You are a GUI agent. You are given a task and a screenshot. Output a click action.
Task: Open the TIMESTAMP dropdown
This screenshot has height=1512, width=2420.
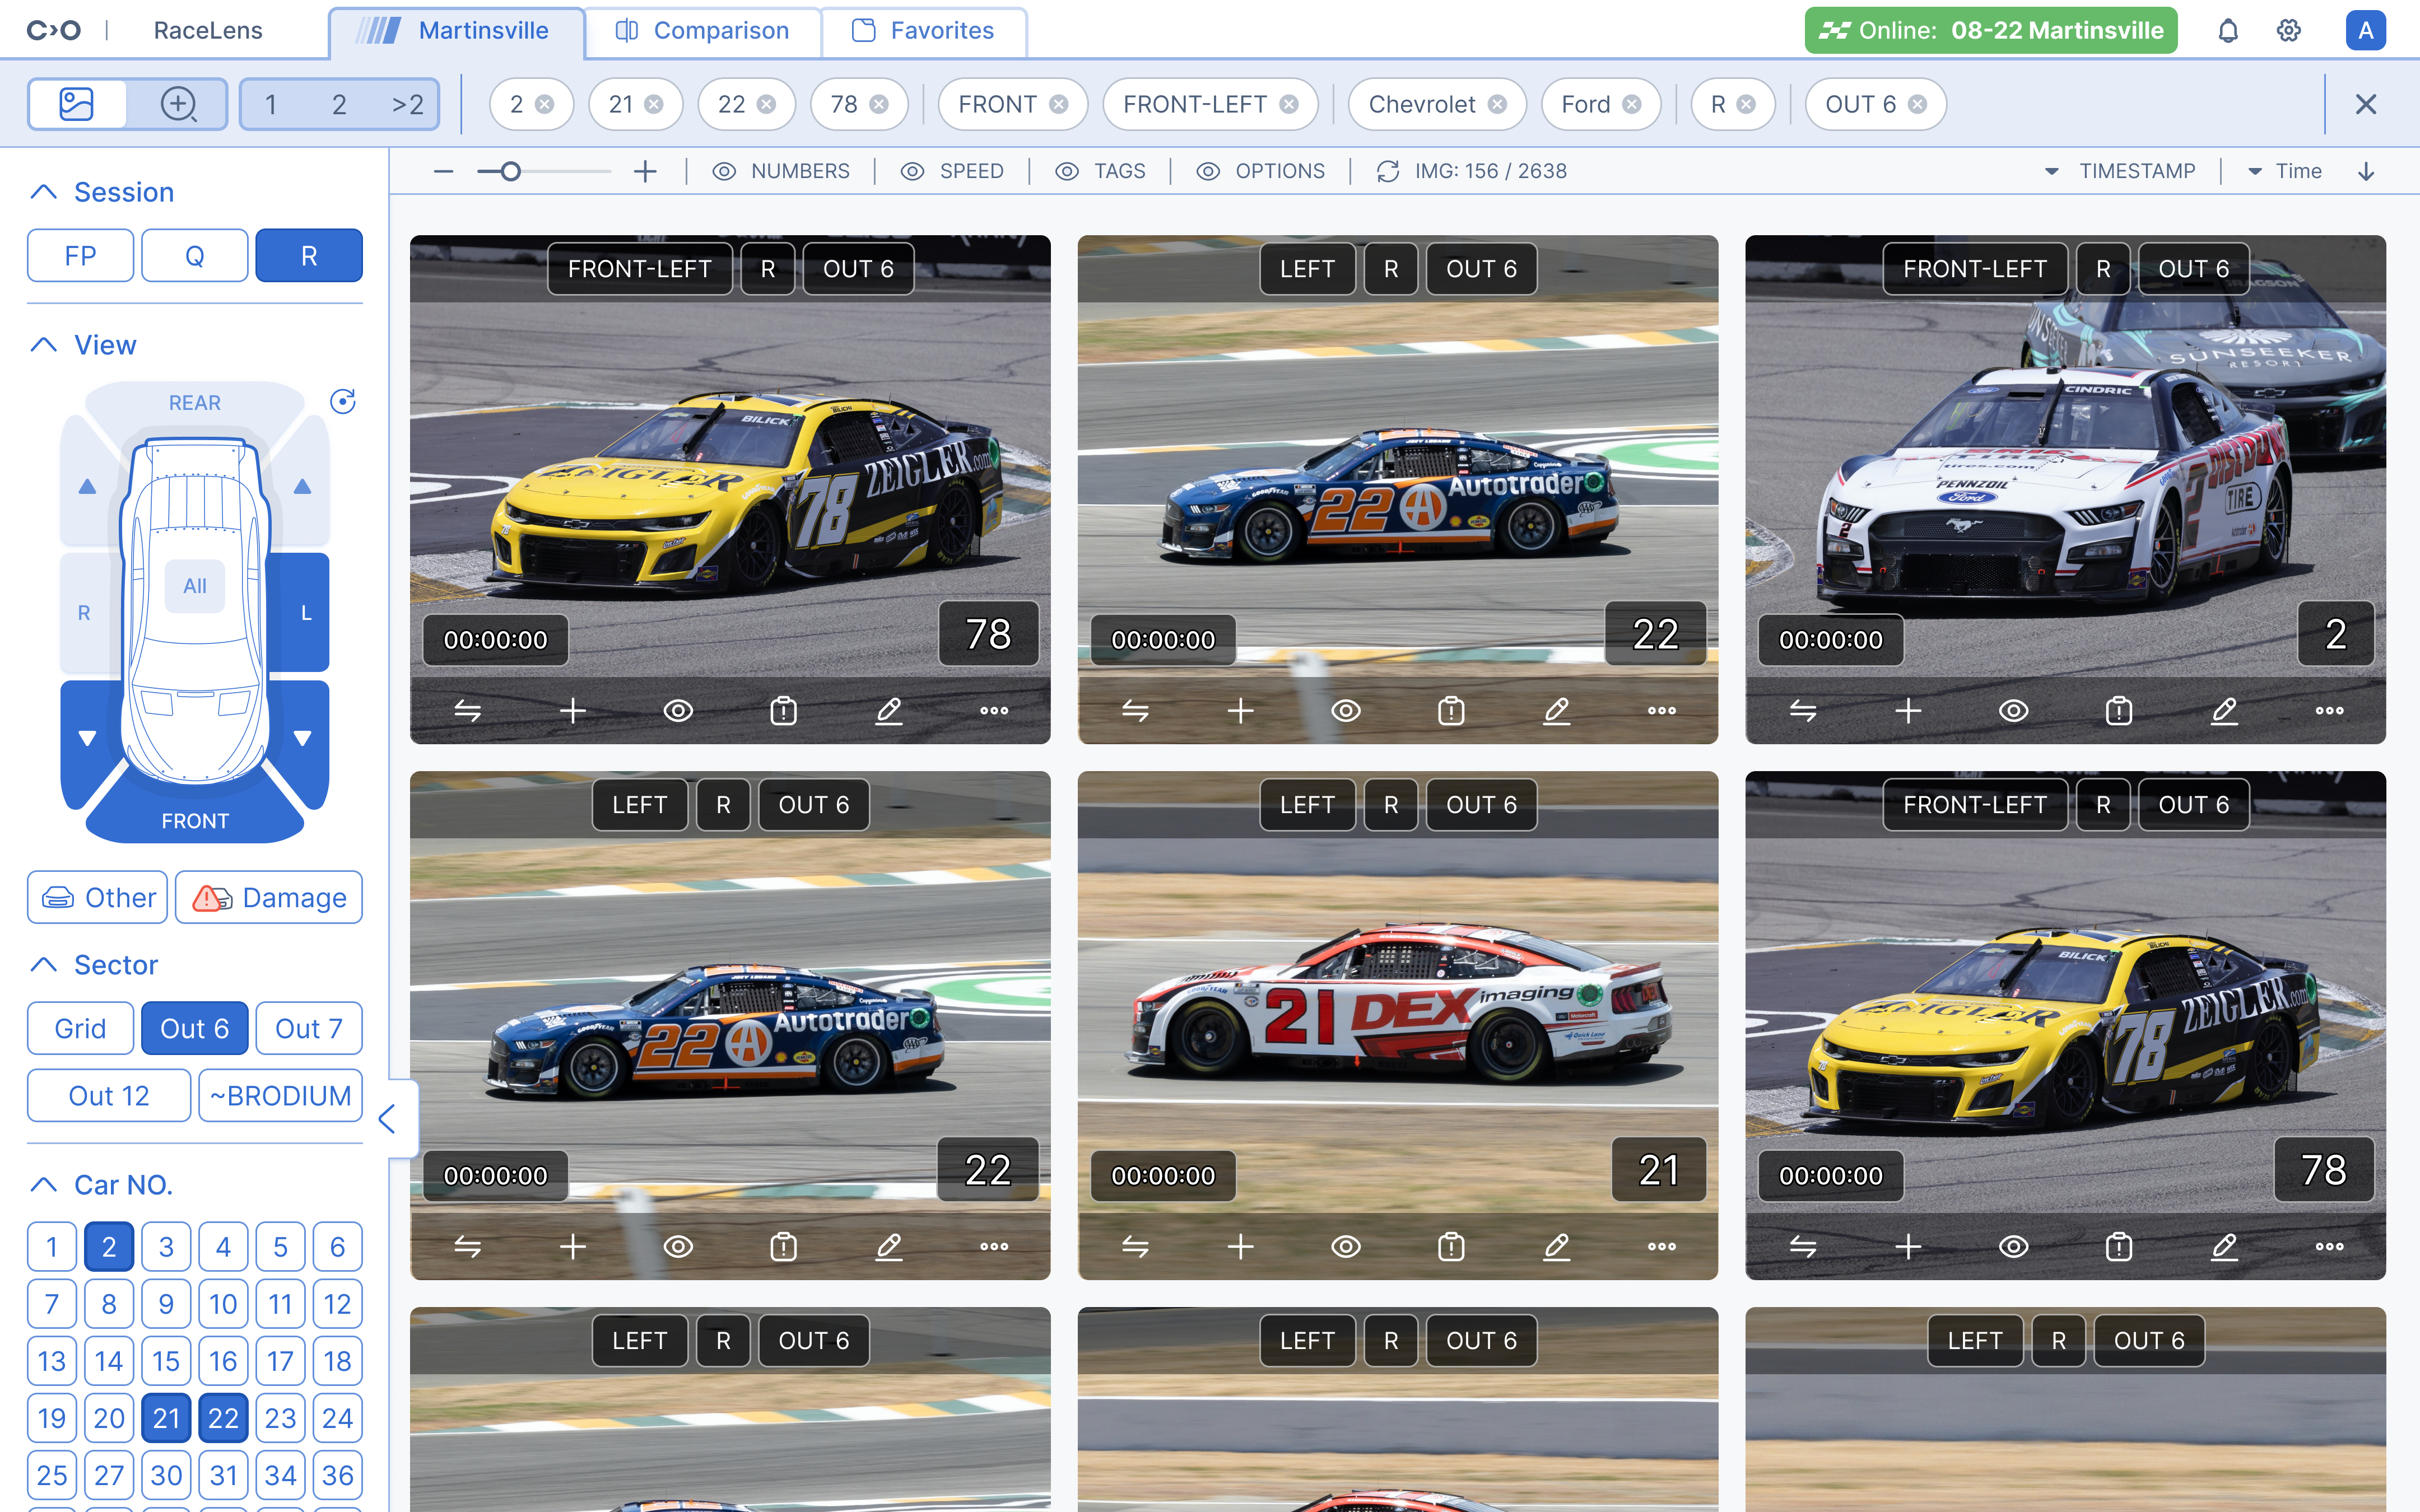(x=2120, y=172)
